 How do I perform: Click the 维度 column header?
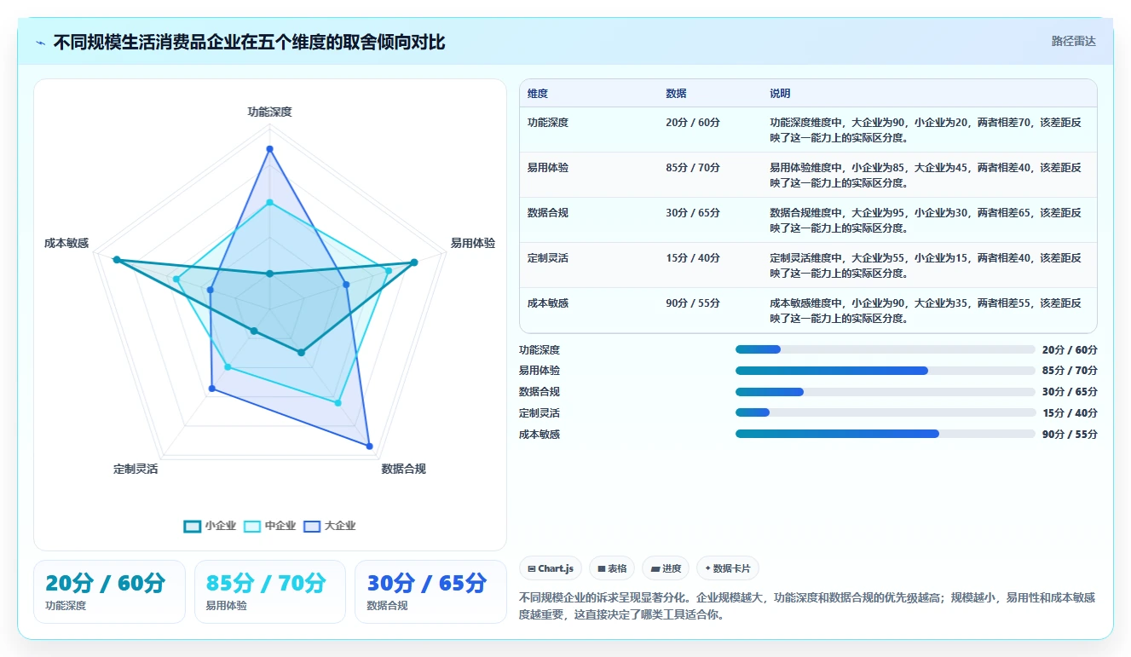click(x=538, y=93)
